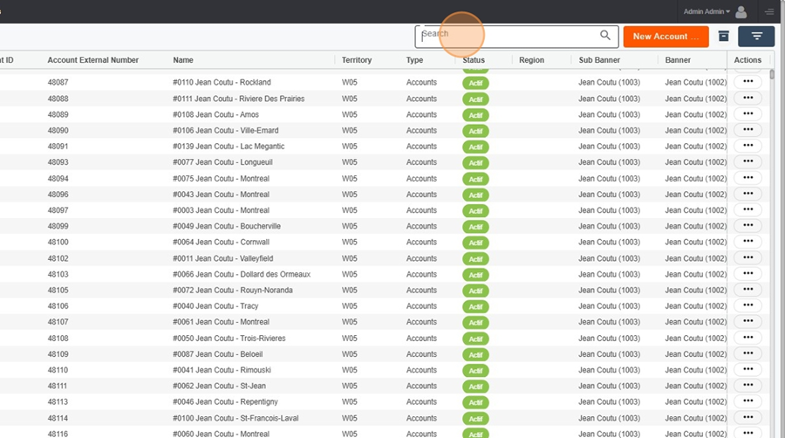Click Actif status badge for account 48114
Screen dimensions: 785x438
click(x=475, y=419)
